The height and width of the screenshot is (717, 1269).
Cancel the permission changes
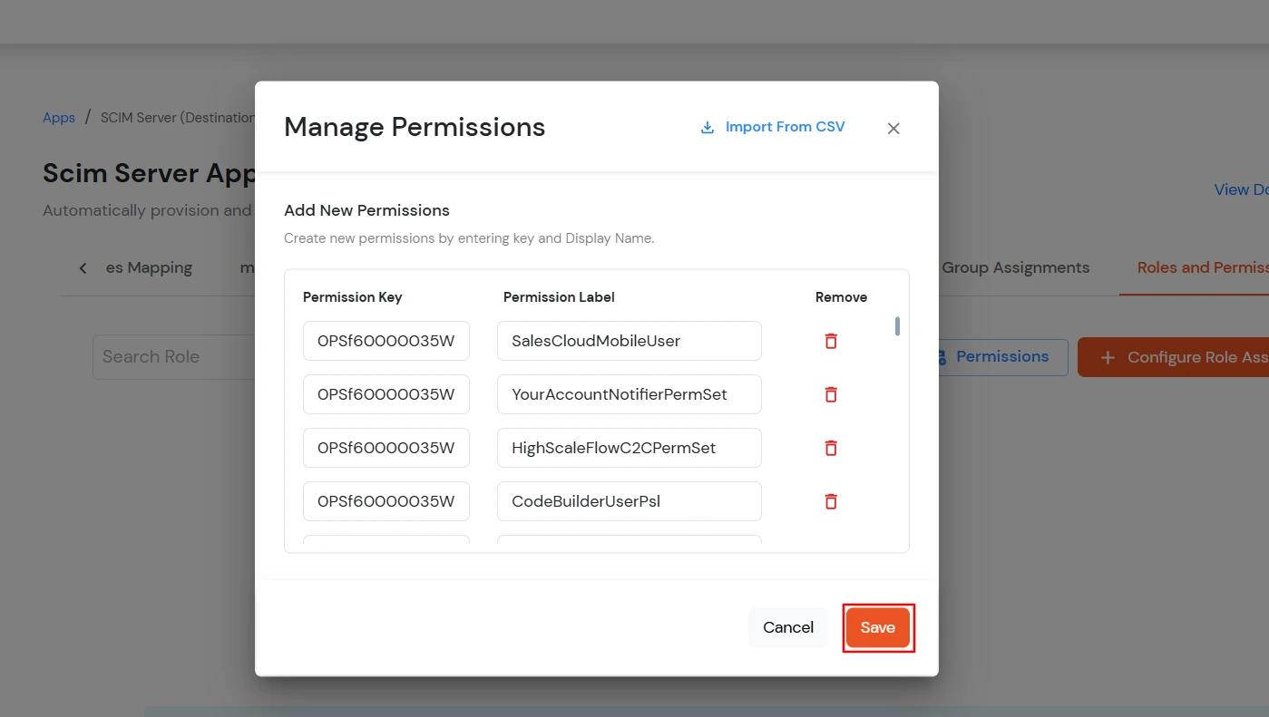pos(787,626)
